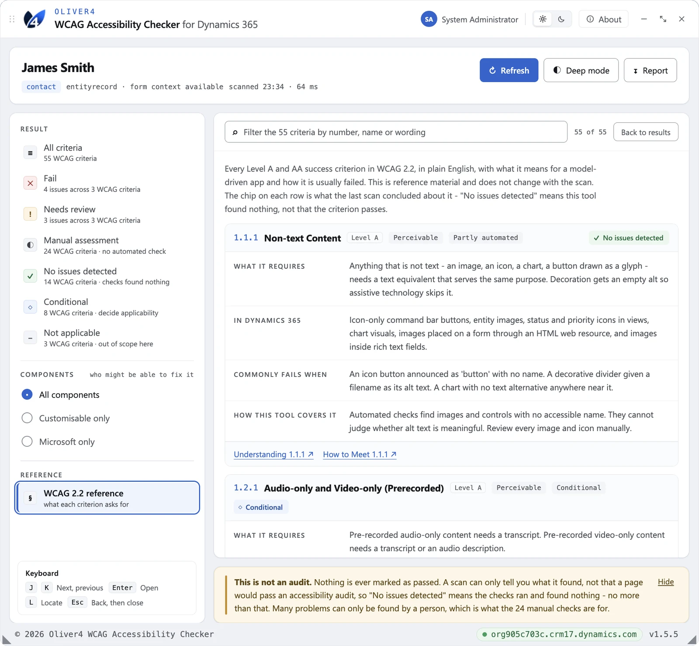Click the red Fail cross icon
Image resolution: width=699 pixels, height=646 pixels.
tap(30, 183)
